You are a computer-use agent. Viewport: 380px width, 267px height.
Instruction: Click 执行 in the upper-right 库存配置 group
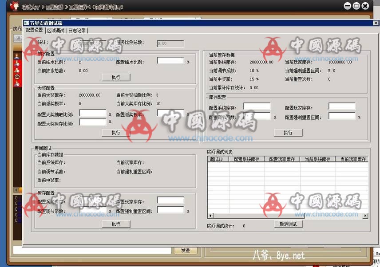coord(288,133)
